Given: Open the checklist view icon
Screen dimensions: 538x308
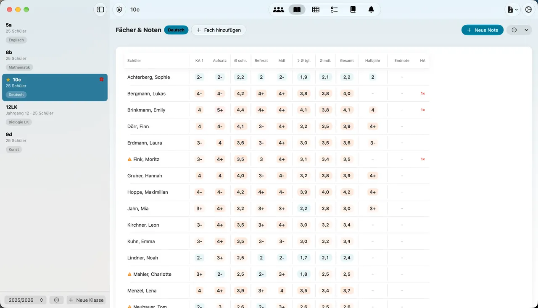Looking at the screenshot, I should [x=334, y=10].
